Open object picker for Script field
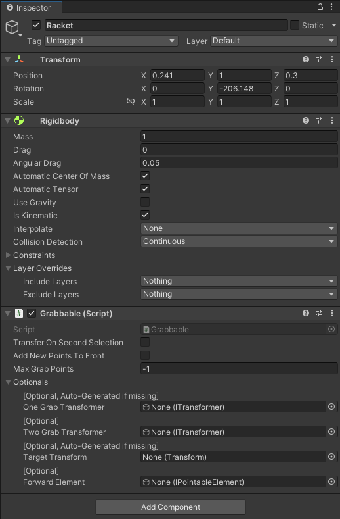The height and width of the screenshot is (519, 340). pyautogui.click(x=331, y=329)
